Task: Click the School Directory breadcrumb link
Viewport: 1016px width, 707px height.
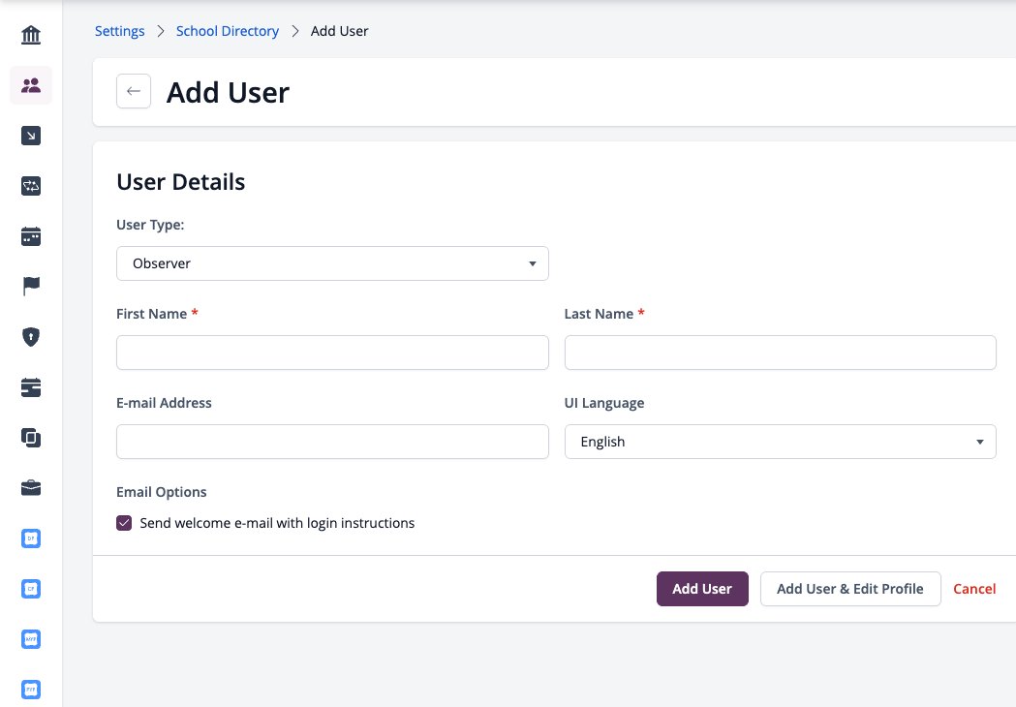Action: (228, 31)
